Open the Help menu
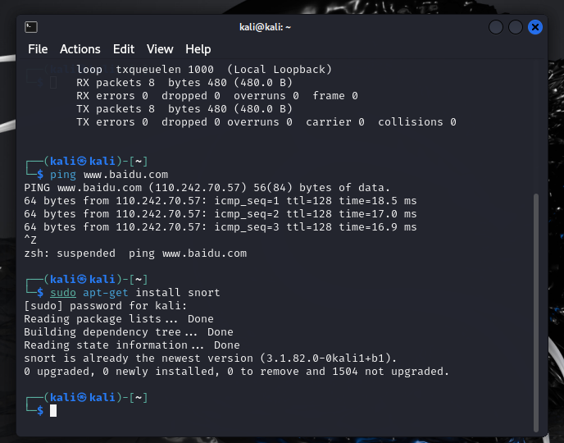 point(198,49)
